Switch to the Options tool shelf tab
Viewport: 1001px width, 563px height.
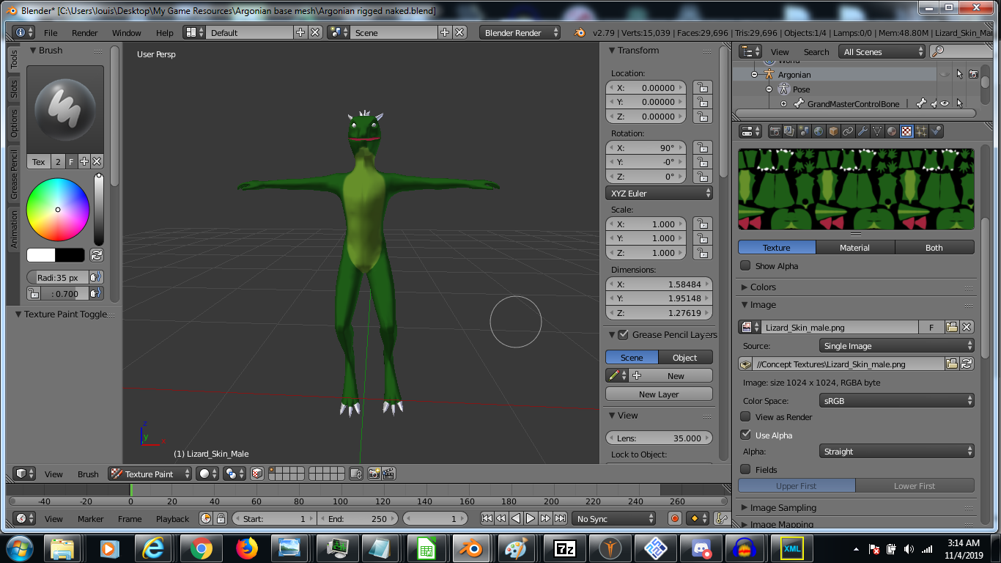pos(14,124)
